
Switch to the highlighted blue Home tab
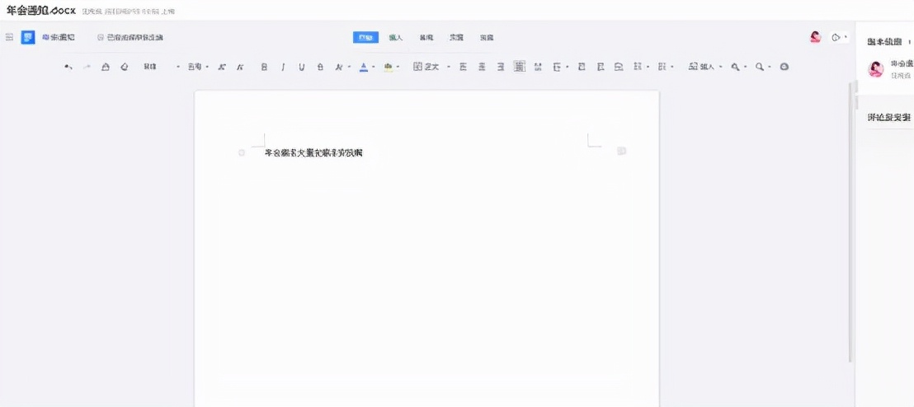pos(365,37)
